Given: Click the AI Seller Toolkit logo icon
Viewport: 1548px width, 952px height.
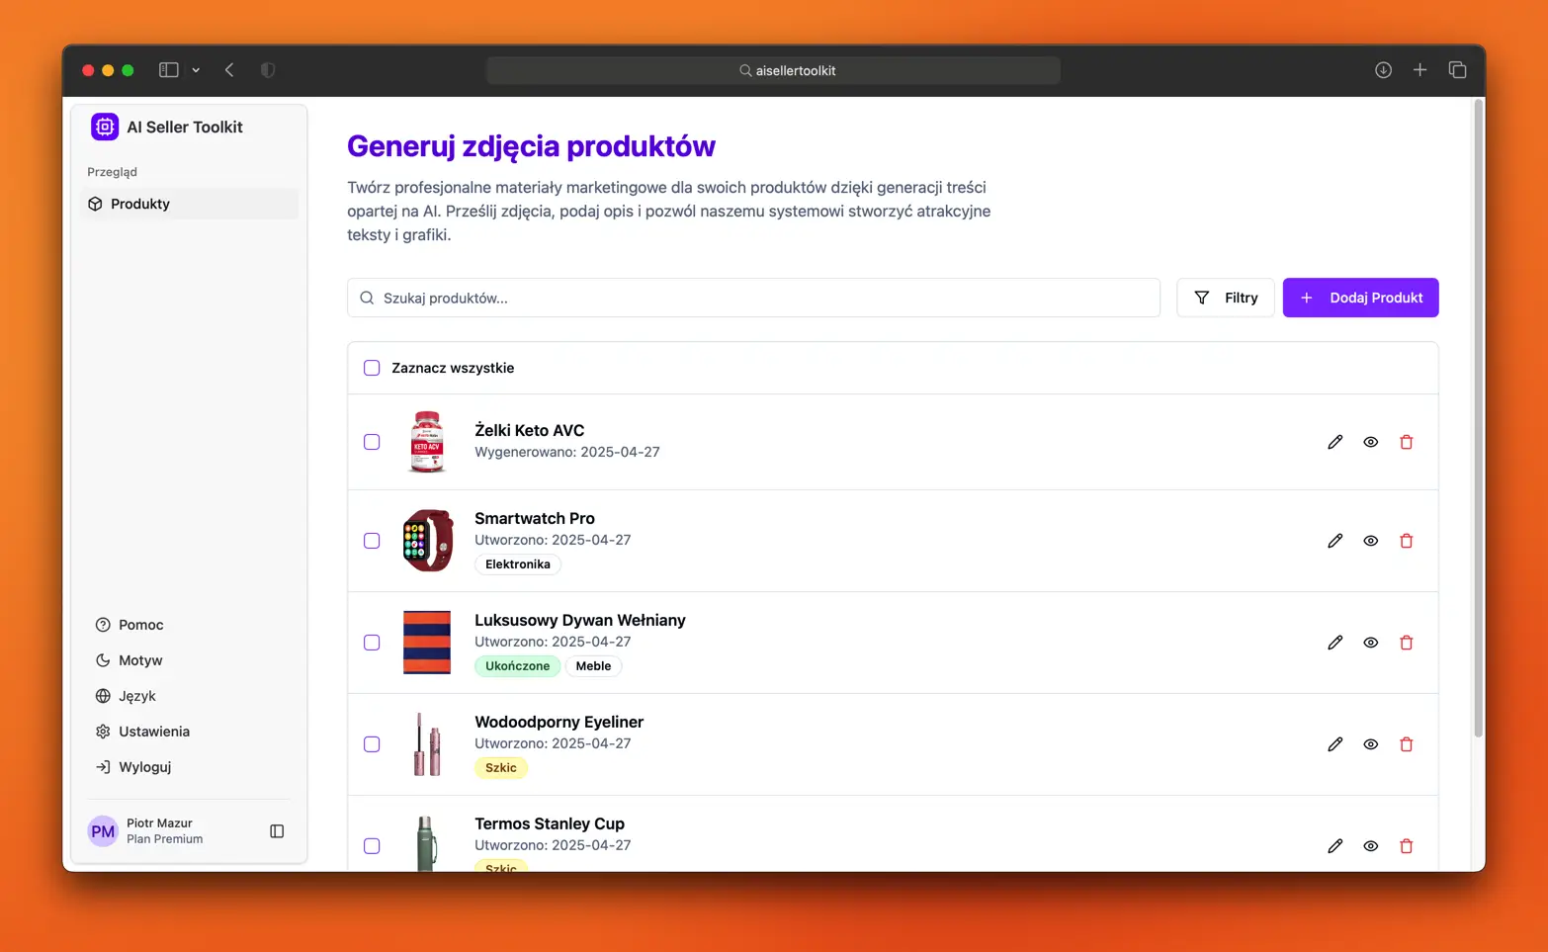Looking at the screenshot, I should coord(105,127).
